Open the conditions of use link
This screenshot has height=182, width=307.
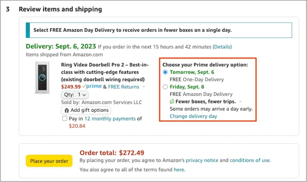pos(250,160)
